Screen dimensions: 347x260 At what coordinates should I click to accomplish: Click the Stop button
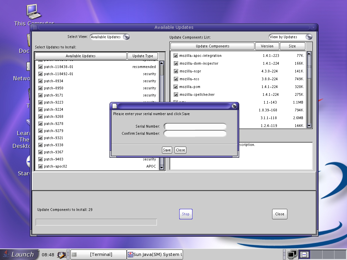click(186, 214)
